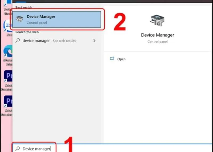The image size is (213, 152).
Task: Open the second Adobe Premiere desktop shortcut
Action: point(7,102)
